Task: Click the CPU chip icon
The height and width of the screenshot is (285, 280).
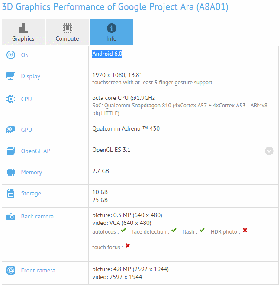Action: 11,99
